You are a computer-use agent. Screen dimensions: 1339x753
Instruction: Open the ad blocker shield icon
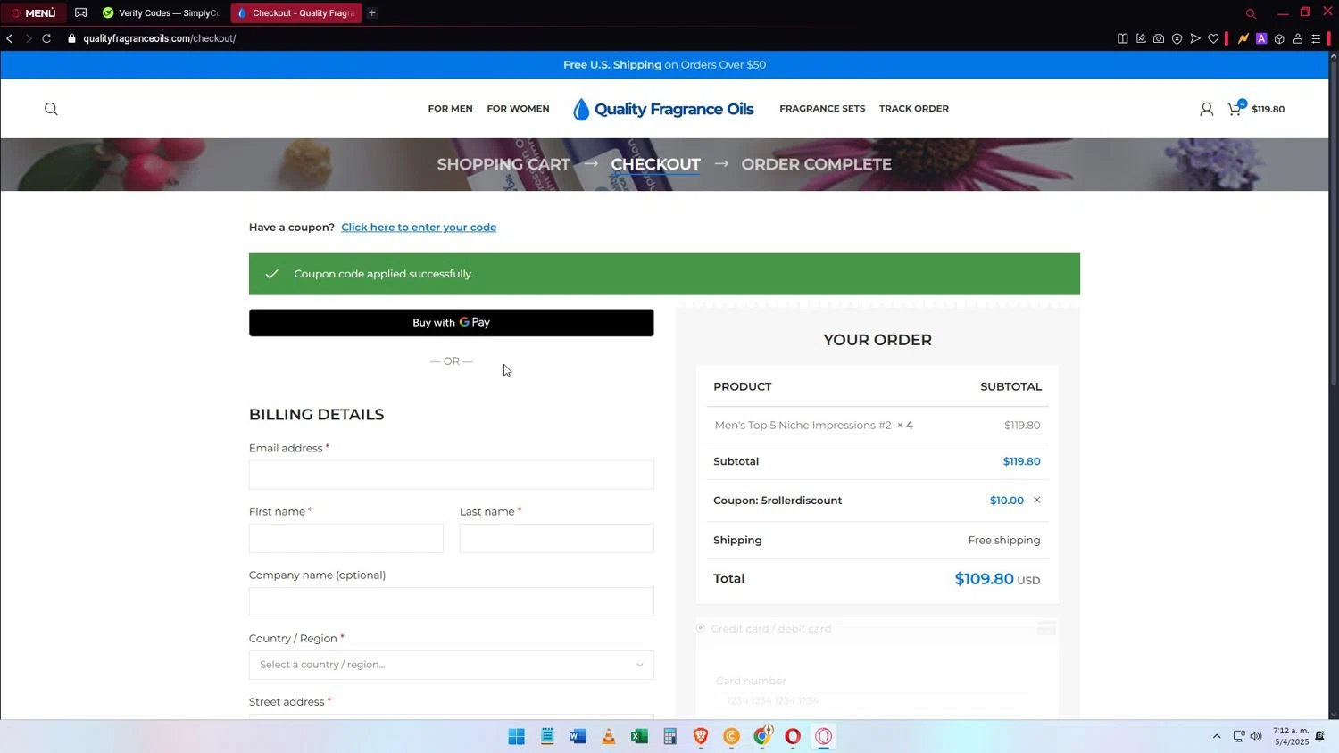[x=1177, y=38]
